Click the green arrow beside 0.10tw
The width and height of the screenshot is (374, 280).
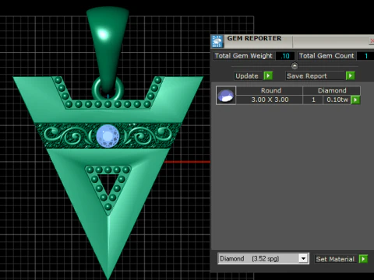pyautogui.click(x=355, y=100)
